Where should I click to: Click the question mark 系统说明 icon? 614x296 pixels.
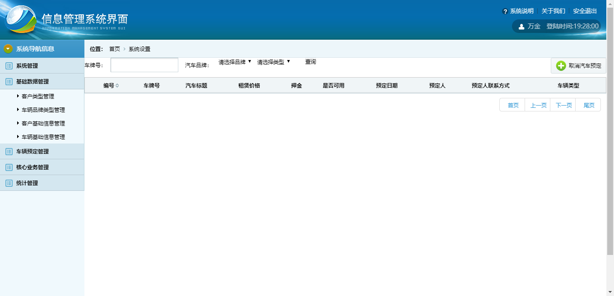pyautogui.click(x=505, y=11)
